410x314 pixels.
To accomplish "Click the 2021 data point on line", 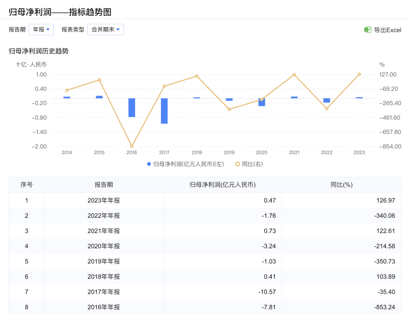I will pyautogui.click(x=294, y=75).
